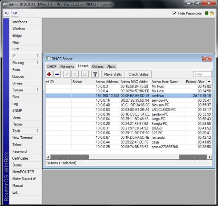
Task: Click the Find search field
Action: (x=202, y=74)
